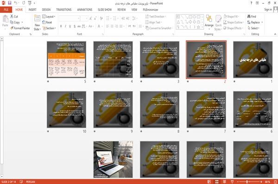The height and width of the screenshot is (184, 278).
Task: Switch to the ANIMATIONS tab
Action: [85, 10]
